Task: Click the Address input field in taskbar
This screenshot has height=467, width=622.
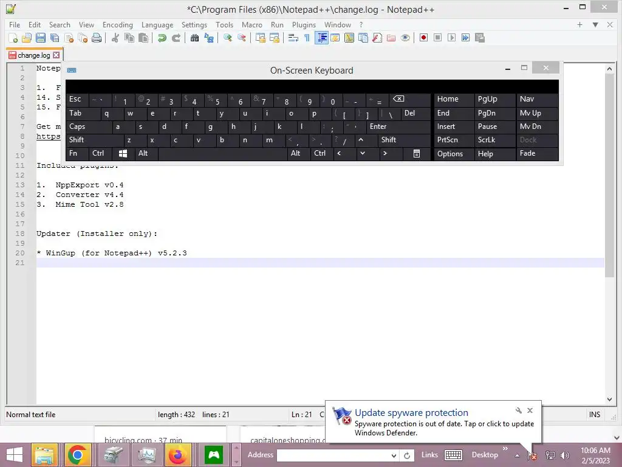Action: click(333, 455)
